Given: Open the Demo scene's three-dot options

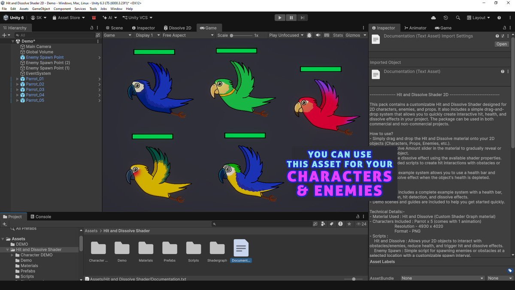Looking at the screenshot, I should 98,41.
